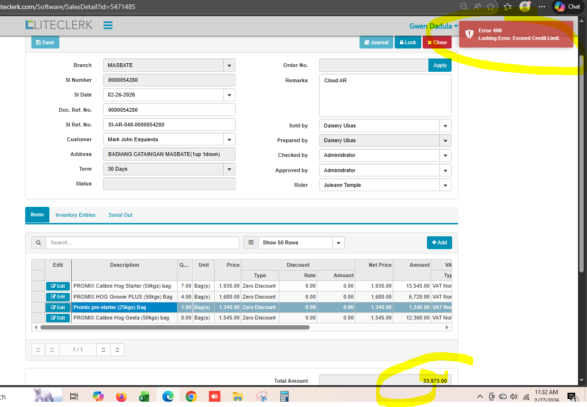Click the table grid icon beside Show 50 Rows
587x407 pixels.
(x=251, y=242)
